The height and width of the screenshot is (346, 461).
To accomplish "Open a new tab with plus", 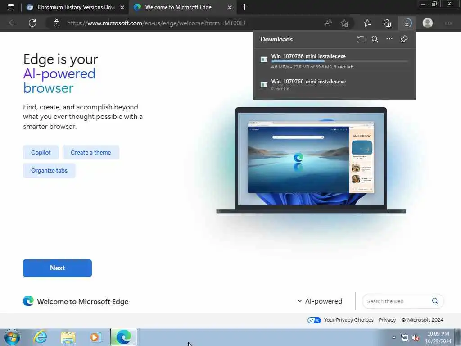I will click(244, 7).
